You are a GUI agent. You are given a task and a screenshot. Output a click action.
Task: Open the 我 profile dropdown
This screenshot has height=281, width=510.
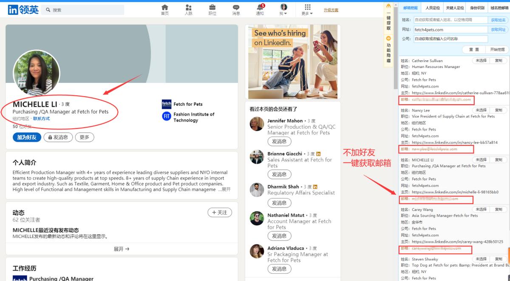coord(283,9)
